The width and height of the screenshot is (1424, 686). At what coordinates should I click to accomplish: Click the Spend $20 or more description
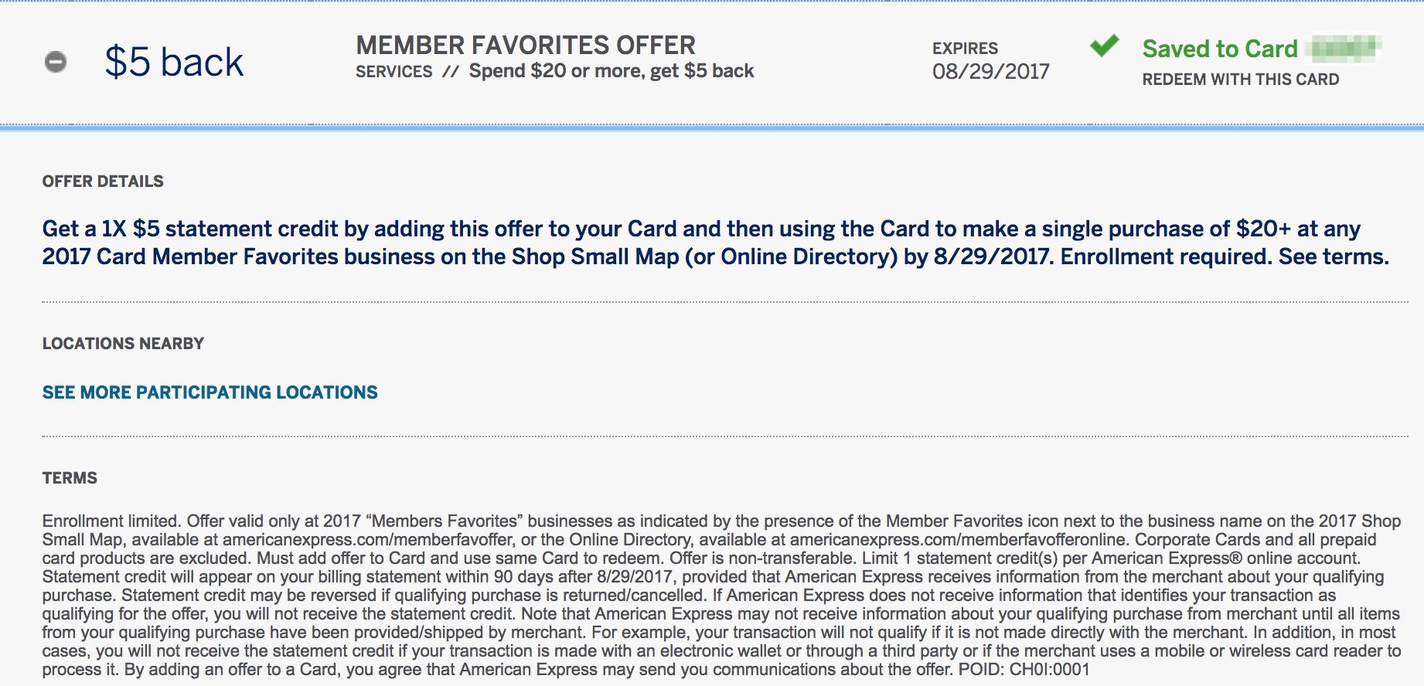[x=612, y=71]
